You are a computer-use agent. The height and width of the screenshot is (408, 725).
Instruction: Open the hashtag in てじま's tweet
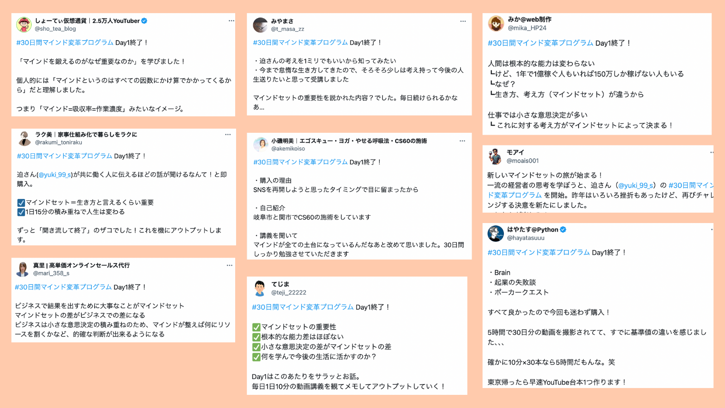(x=303, y=307)
